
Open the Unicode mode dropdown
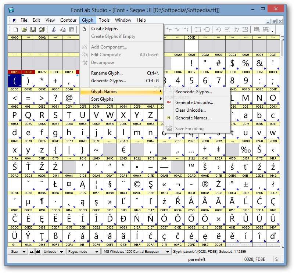(53, 252)
